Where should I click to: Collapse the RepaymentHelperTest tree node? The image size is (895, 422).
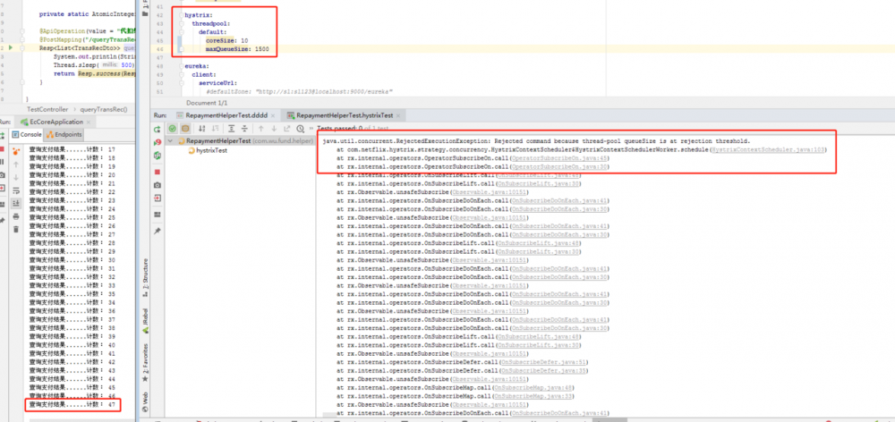point(170,141)
